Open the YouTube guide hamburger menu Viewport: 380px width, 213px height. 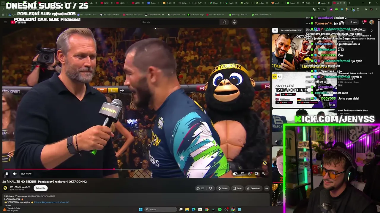5,22
